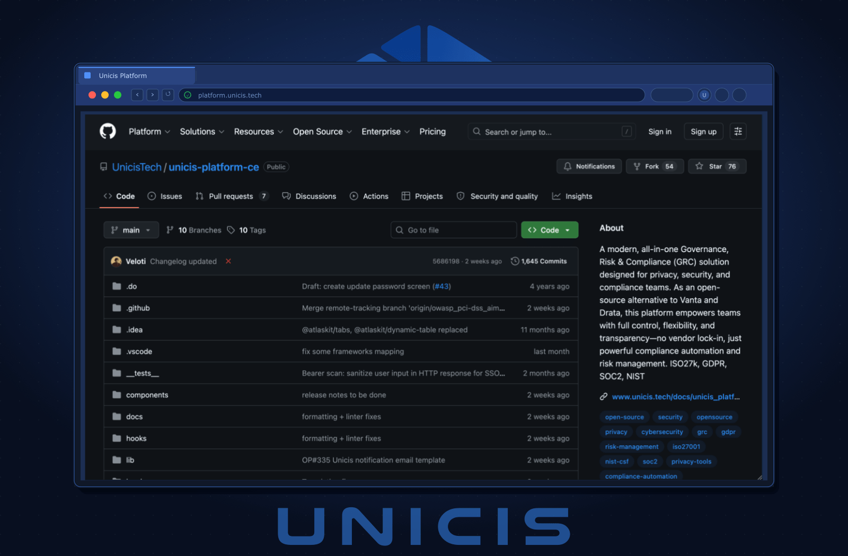The width and height of the screenshot is (848, 556).
Task: Click the folder icon for docs
Action: click(117, 417)
